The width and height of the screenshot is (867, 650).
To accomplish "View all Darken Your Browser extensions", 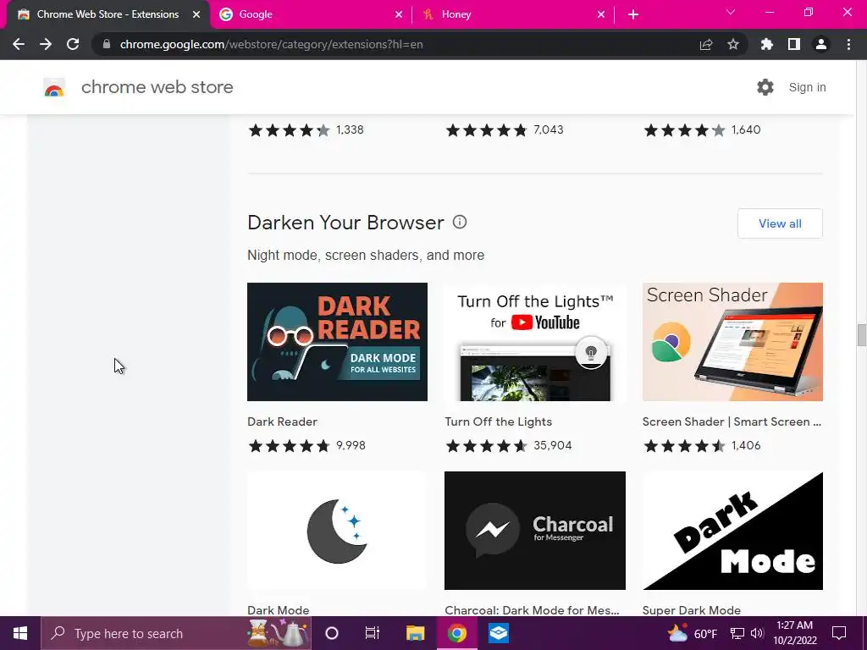I will point(780,223).
